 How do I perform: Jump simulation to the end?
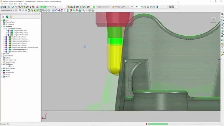154,7
